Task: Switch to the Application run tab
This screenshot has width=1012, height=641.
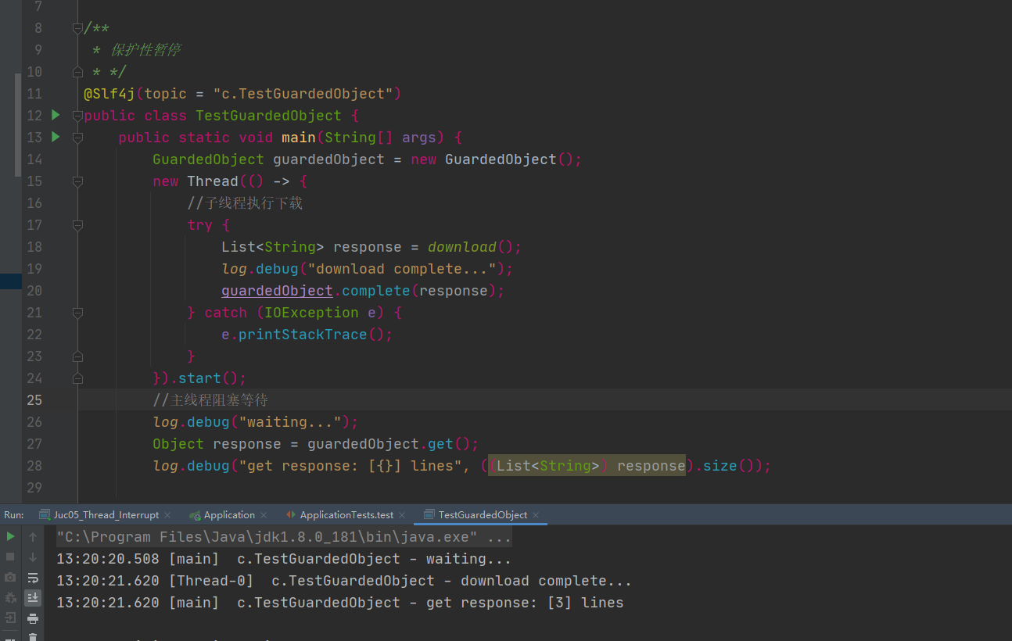Action: coord(229,514)
